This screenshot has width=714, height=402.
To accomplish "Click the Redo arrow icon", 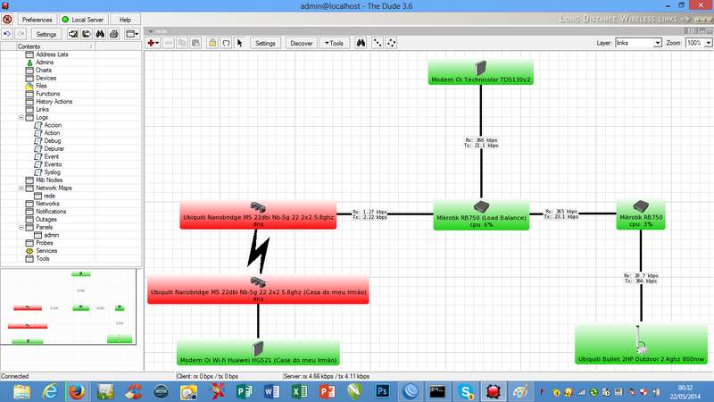I will tap(21, 34).
